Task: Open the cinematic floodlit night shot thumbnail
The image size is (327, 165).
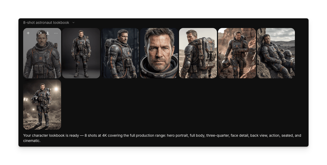Action: coord(42,104)
